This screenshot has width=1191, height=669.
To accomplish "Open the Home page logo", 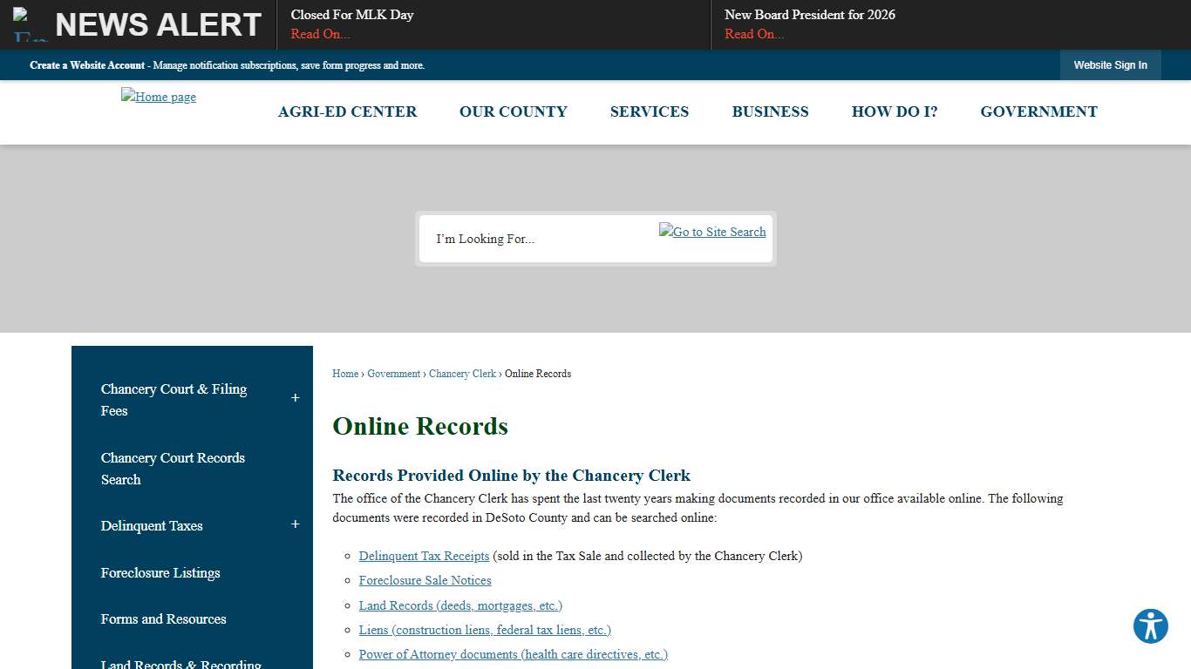I will click(x=158, y=97).
